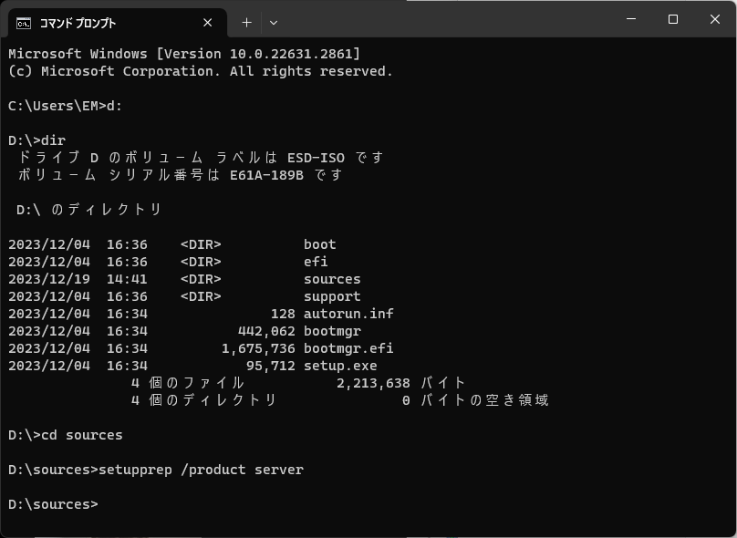Viewport: 737px width, 538px height.
Task: Click the file size 1,675,736
Action: [x=258, y=348]
